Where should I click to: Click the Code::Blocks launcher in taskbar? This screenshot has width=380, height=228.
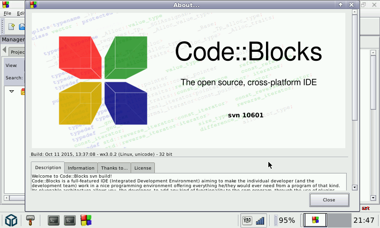tap(86, 220)
